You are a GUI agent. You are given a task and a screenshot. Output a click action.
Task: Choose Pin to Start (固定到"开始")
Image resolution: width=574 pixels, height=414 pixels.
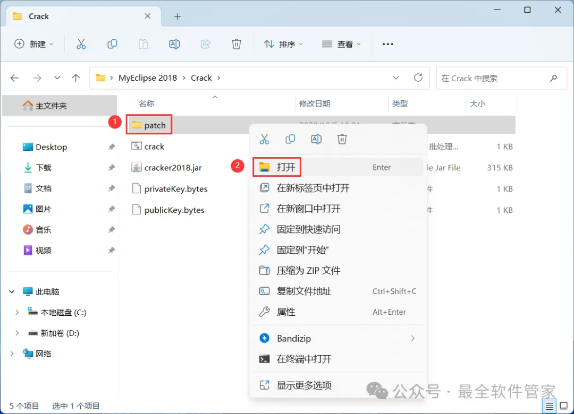click(338, 250)
